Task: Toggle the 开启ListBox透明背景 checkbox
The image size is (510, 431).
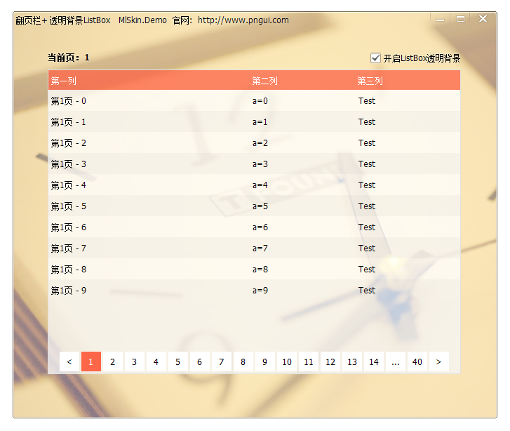Action: tap(375, 58)
